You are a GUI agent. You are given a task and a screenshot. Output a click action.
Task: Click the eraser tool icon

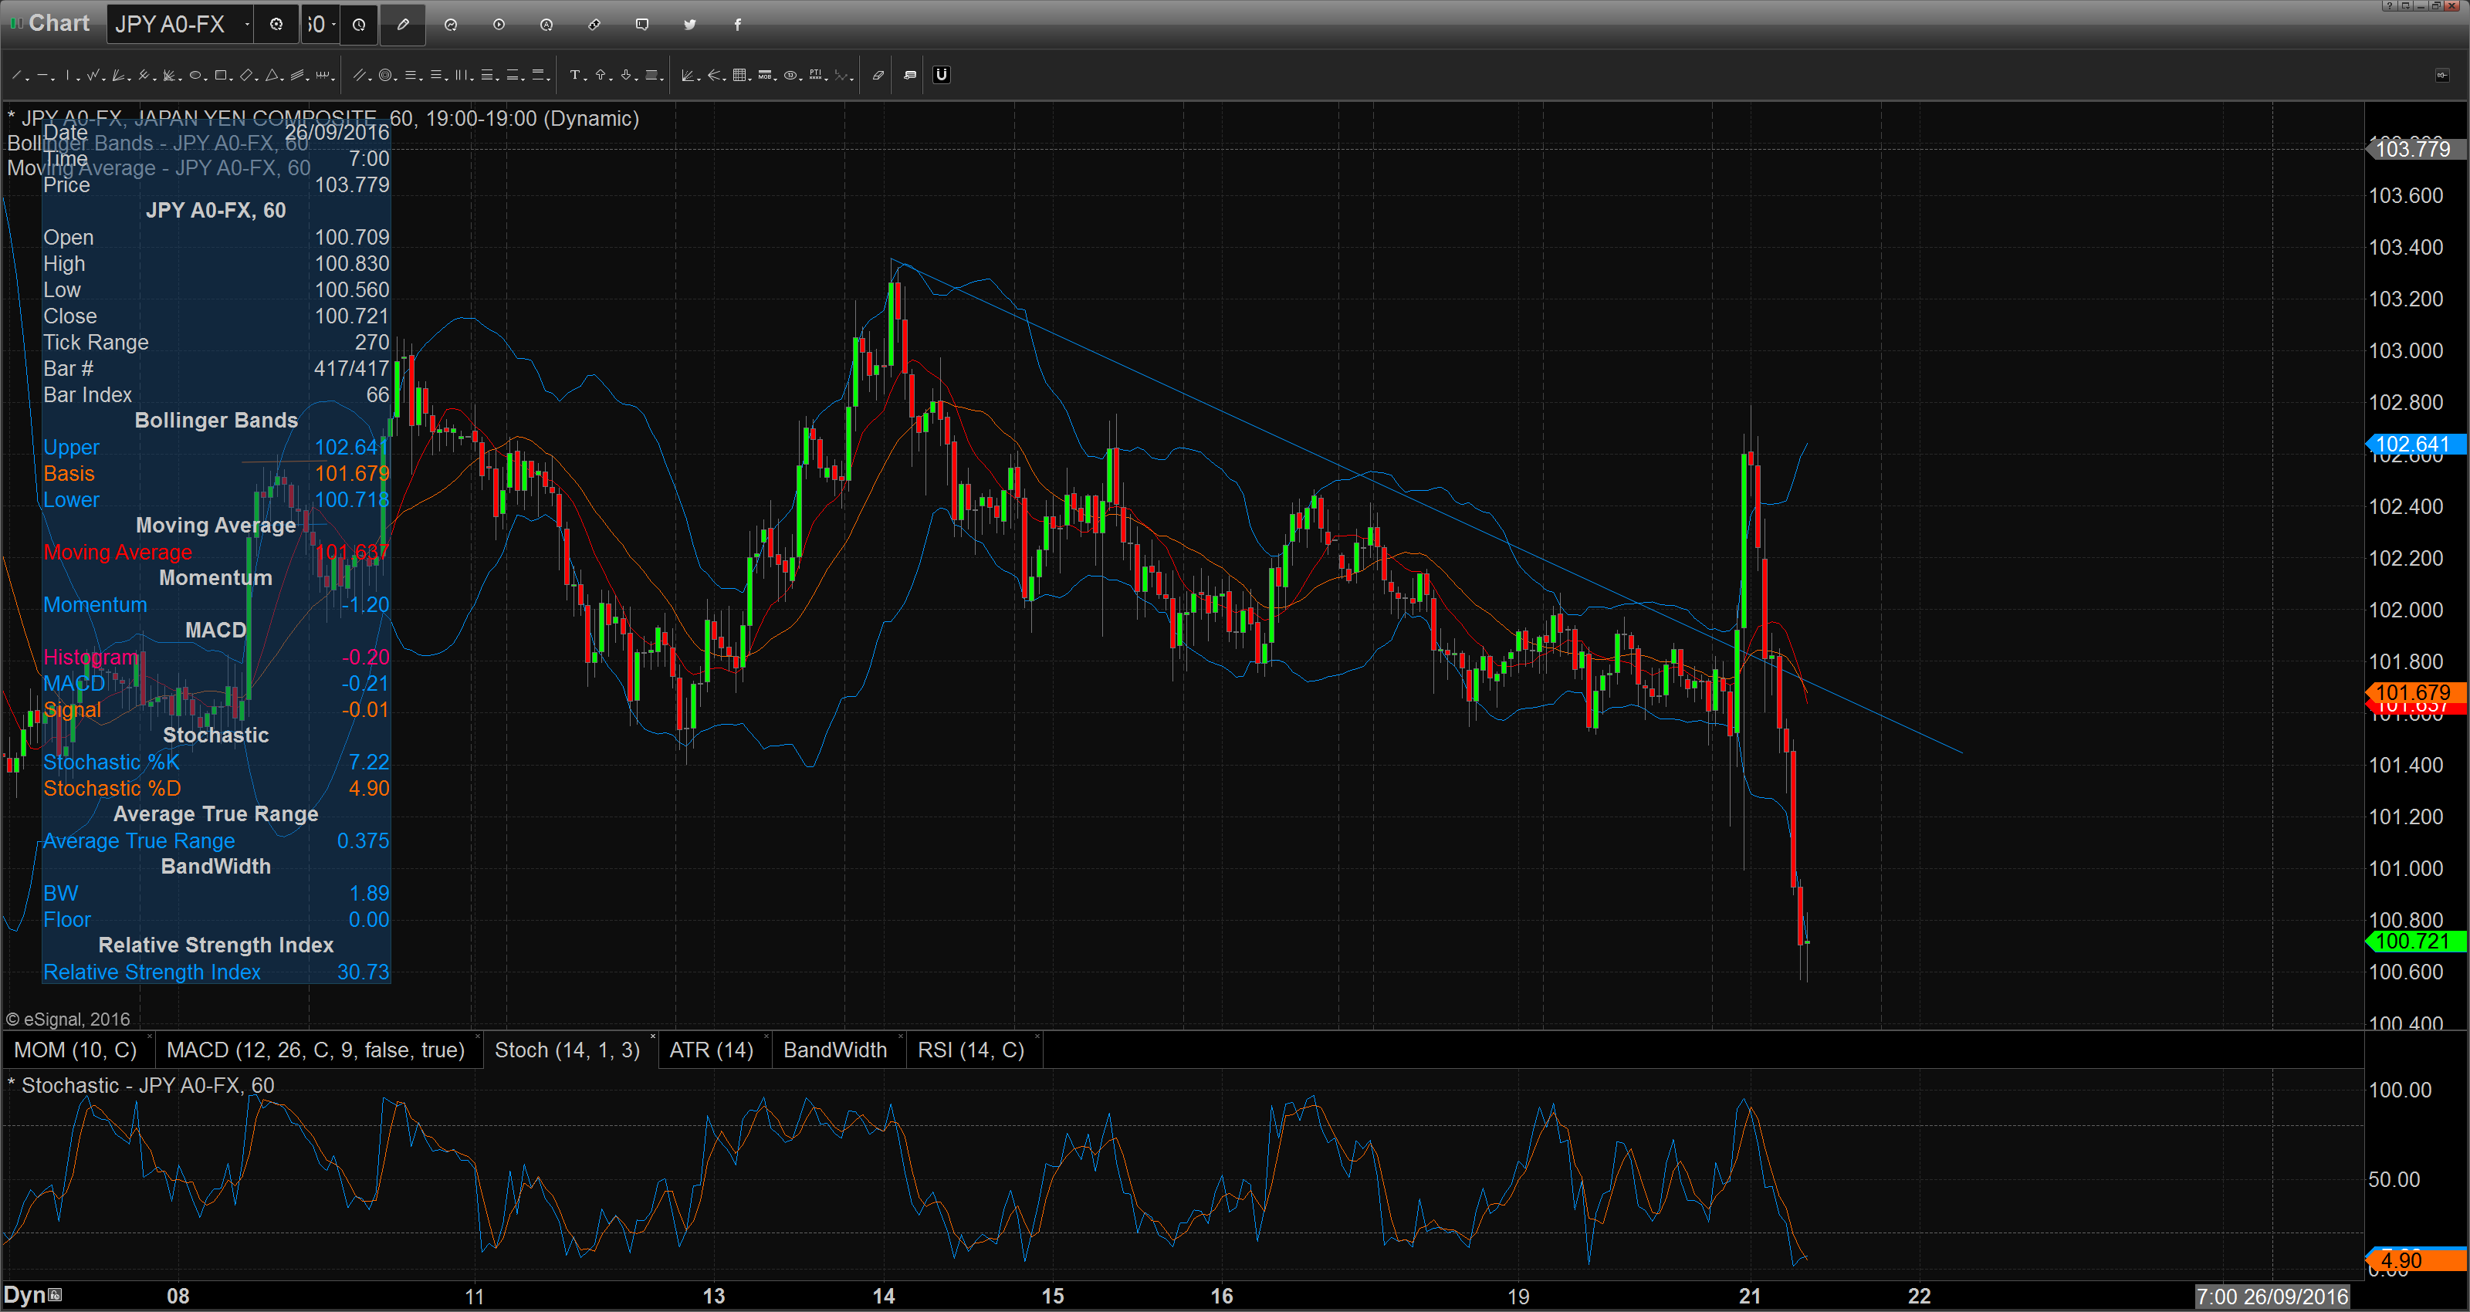click(x=878, y=75)
